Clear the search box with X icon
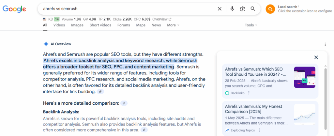Screen dimensions: 334x136 220,9
